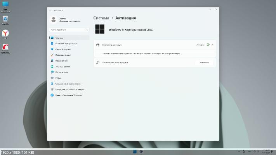The image size is (276, 155).
Task: Focus the Найти параметр search field
Action: (x=69, y=30)
